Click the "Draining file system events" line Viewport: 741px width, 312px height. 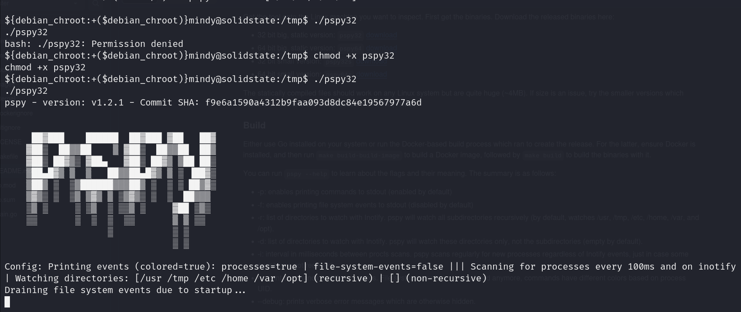click(125, 290)
